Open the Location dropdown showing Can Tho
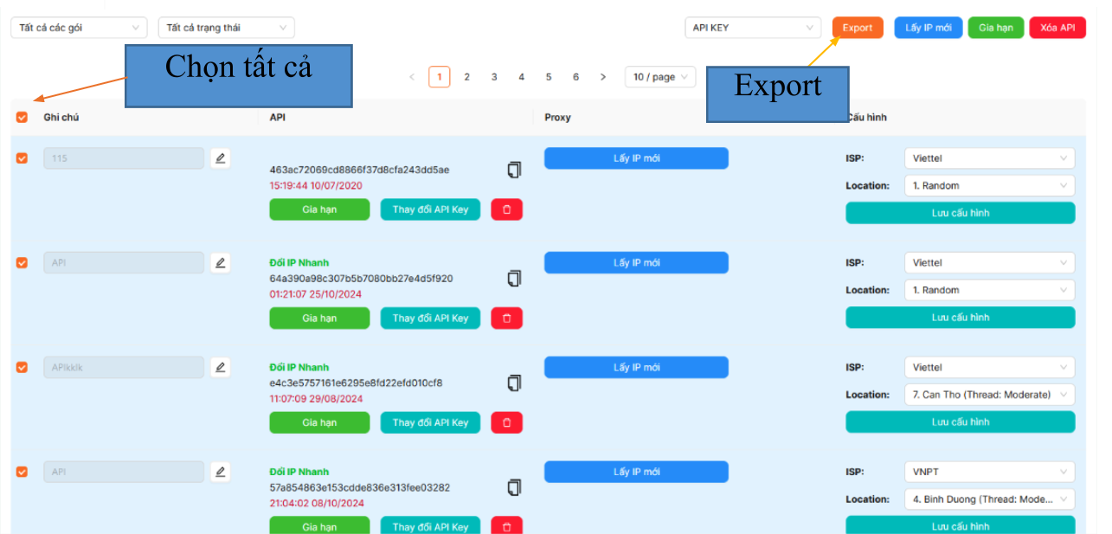 click(x=989, y=395)
